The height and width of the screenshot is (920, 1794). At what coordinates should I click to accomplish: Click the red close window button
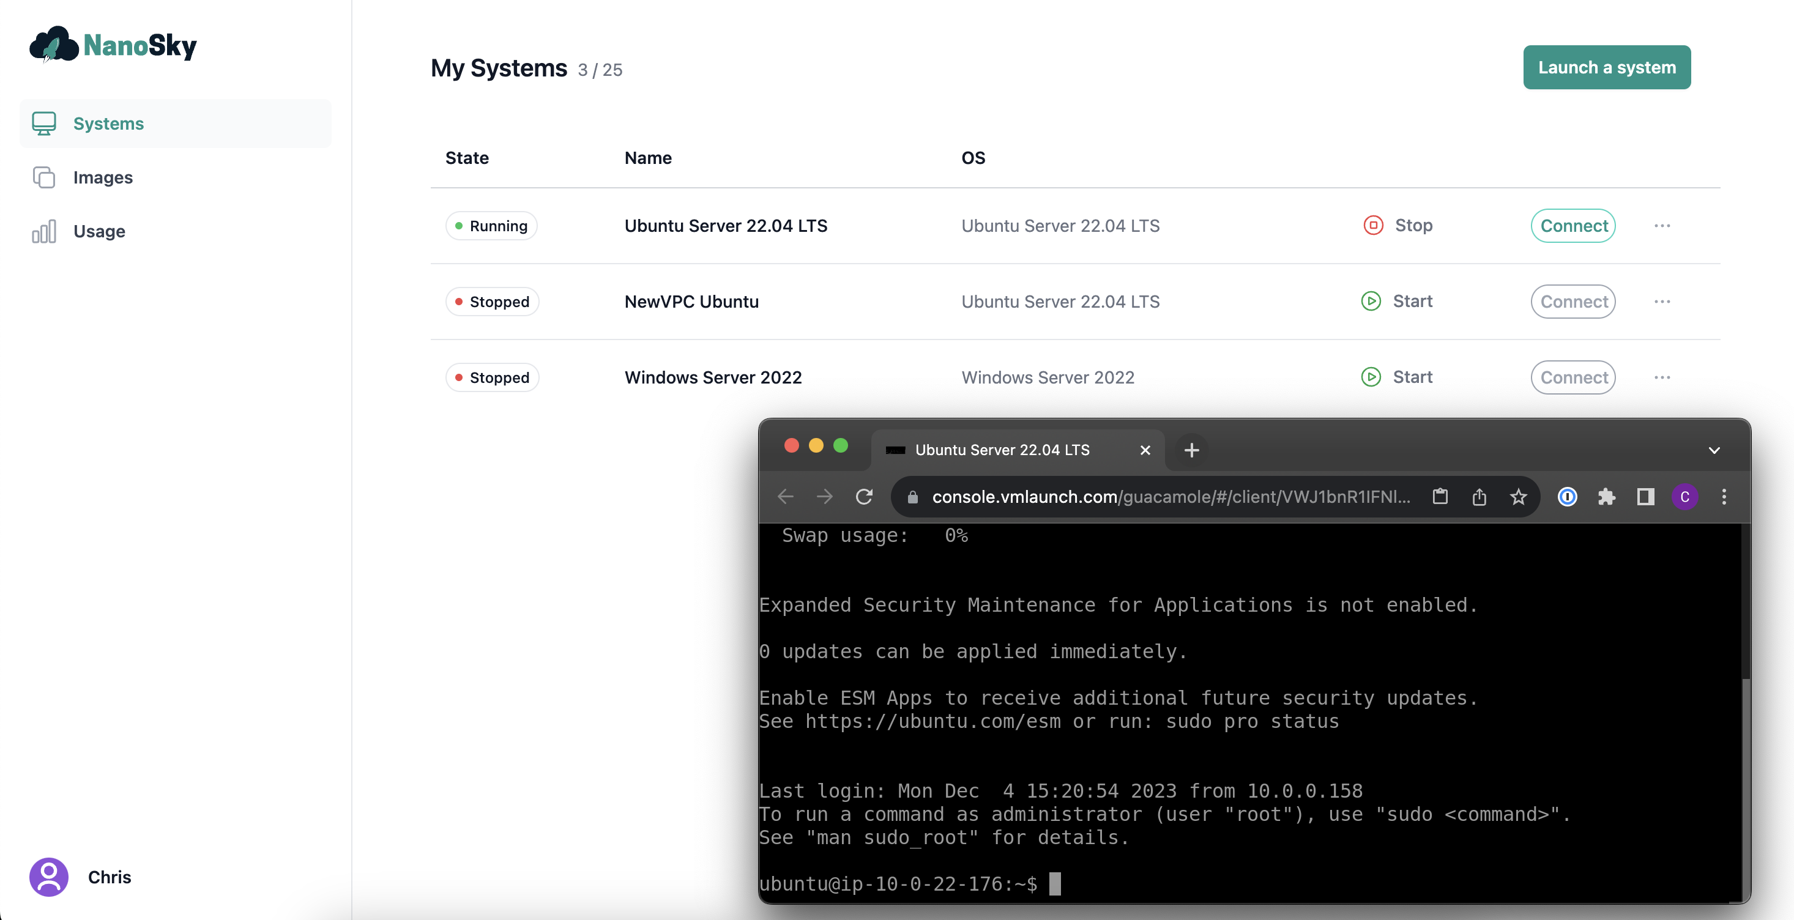point(791,446)
